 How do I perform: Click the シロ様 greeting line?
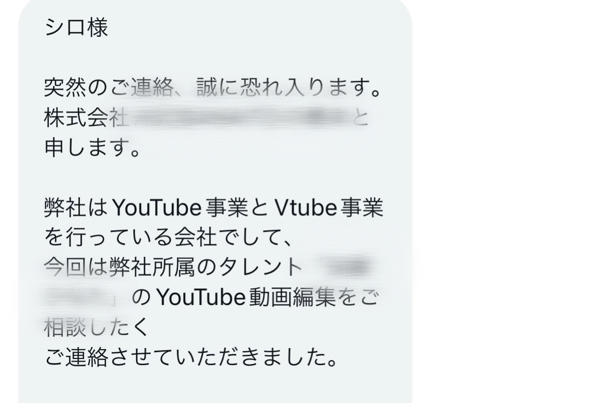tap(76, 27)
